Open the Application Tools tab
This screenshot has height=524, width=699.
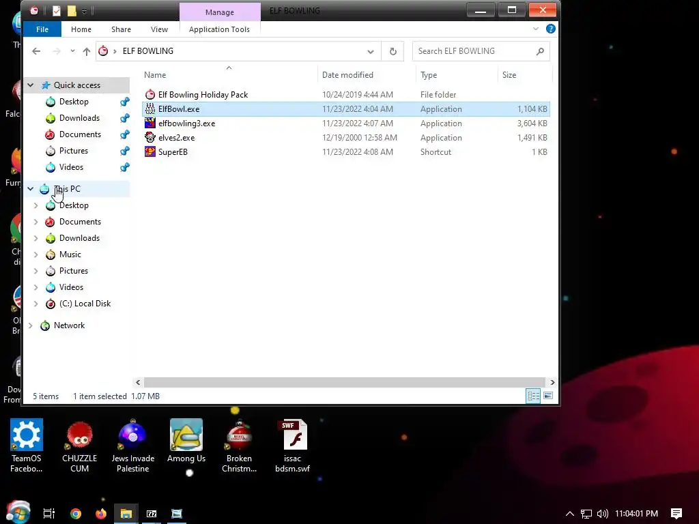click(x=219, y=29)
